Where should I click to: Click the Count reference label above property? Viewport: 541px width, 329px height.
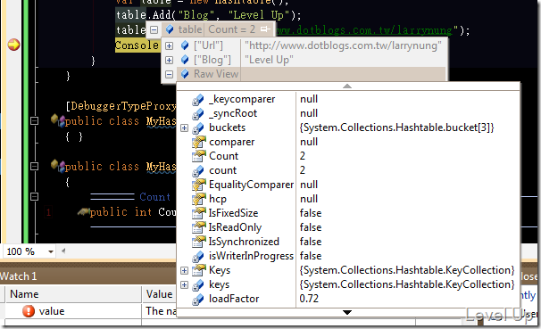point(155,197)
